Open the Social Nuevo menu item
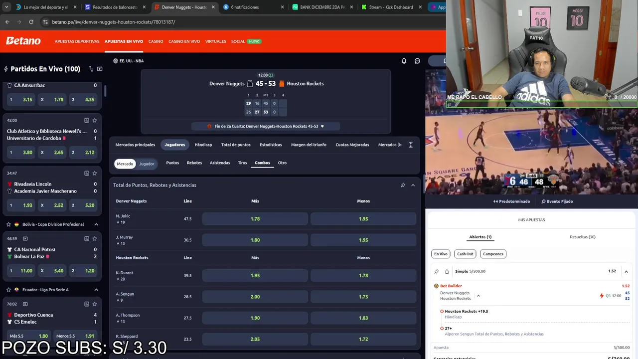This screenshot has width=638, height=359. point(246,41)
